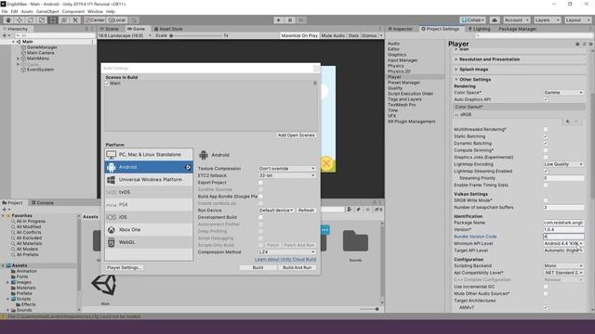595x334 pixels.
Task: Toggle ARMv7 architecture checkbox
Action: [546, 307]
